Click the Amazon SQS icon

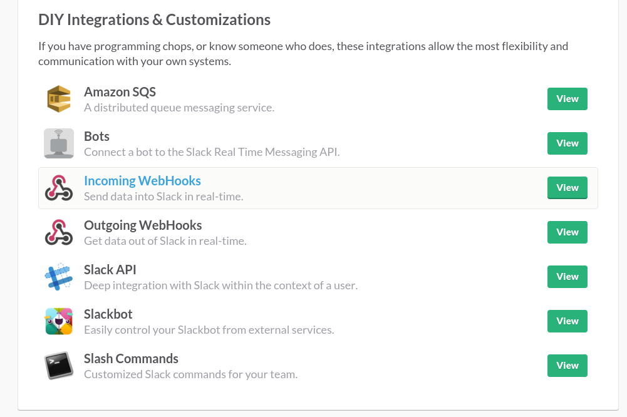(59, 99)
